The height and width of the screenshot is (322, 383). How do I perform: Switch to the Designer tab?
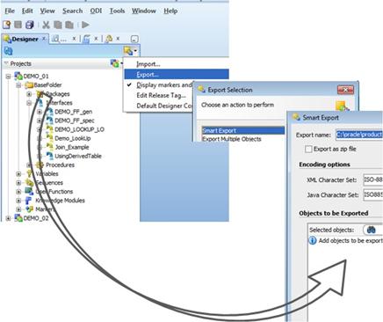tap(25, 39)
